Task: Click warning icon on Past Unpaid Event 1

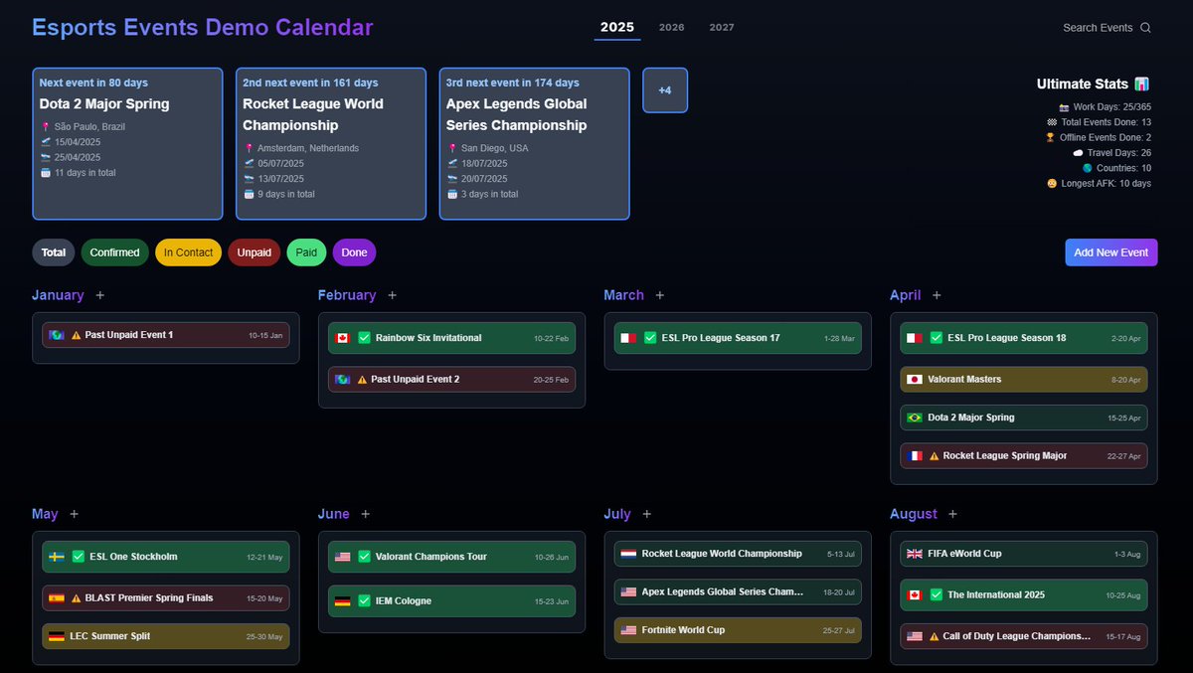Action: (76, 335)
